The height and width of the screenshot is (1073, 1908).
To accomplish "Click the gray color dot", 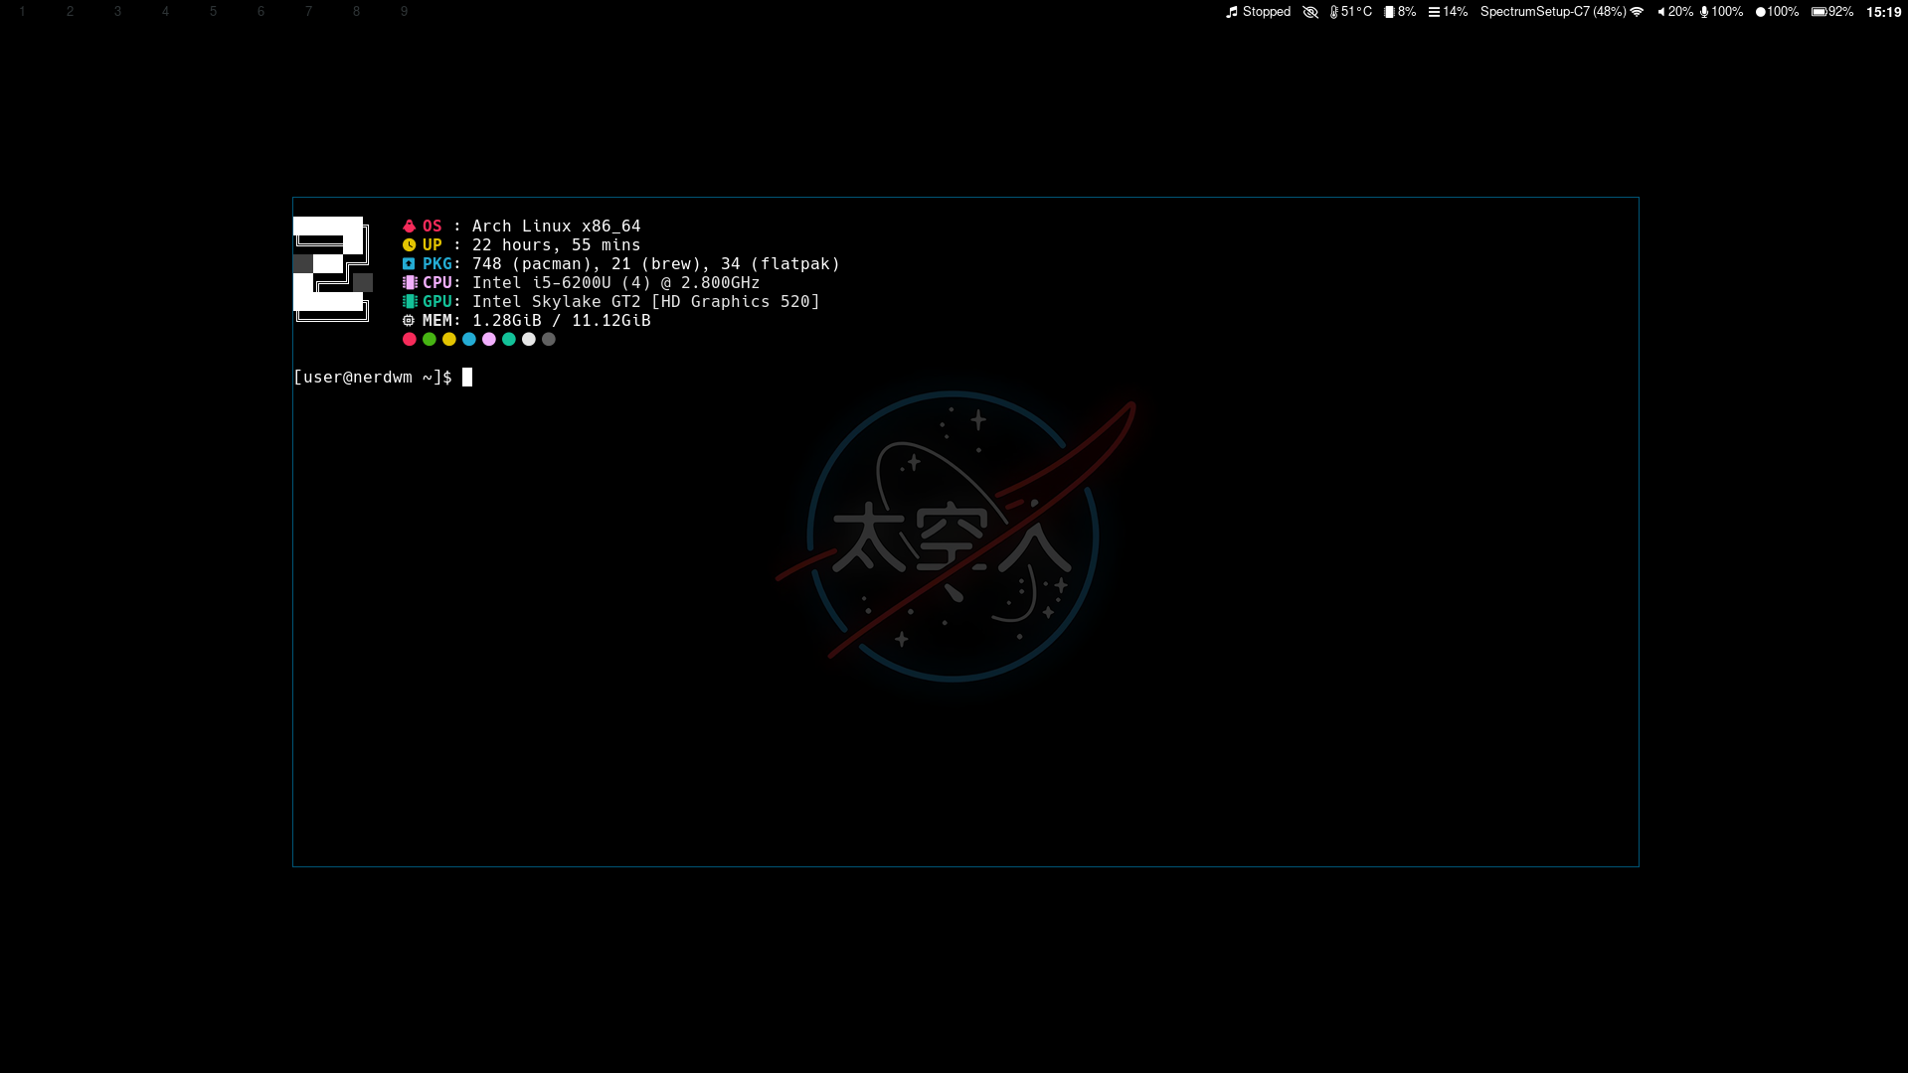I will pyautogui.click(x=549, y=340).
